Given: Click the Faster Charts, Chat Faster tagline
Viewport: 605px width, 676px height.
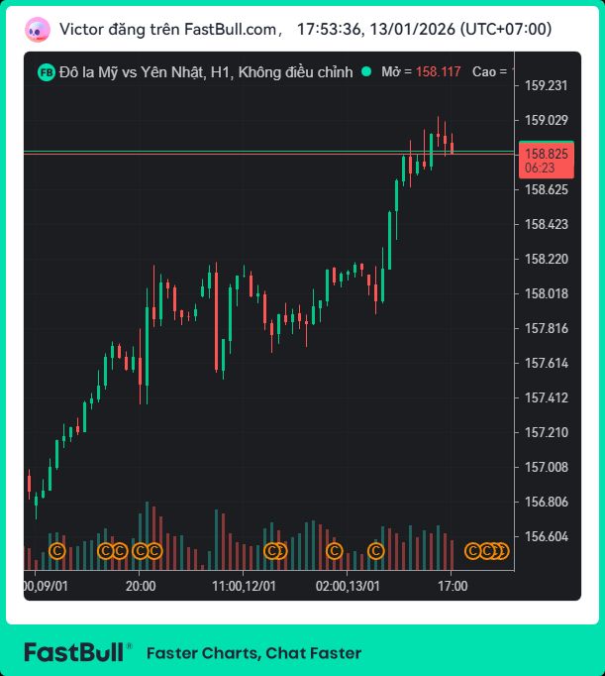Looking at the screenshot, I should coord(253,653).
